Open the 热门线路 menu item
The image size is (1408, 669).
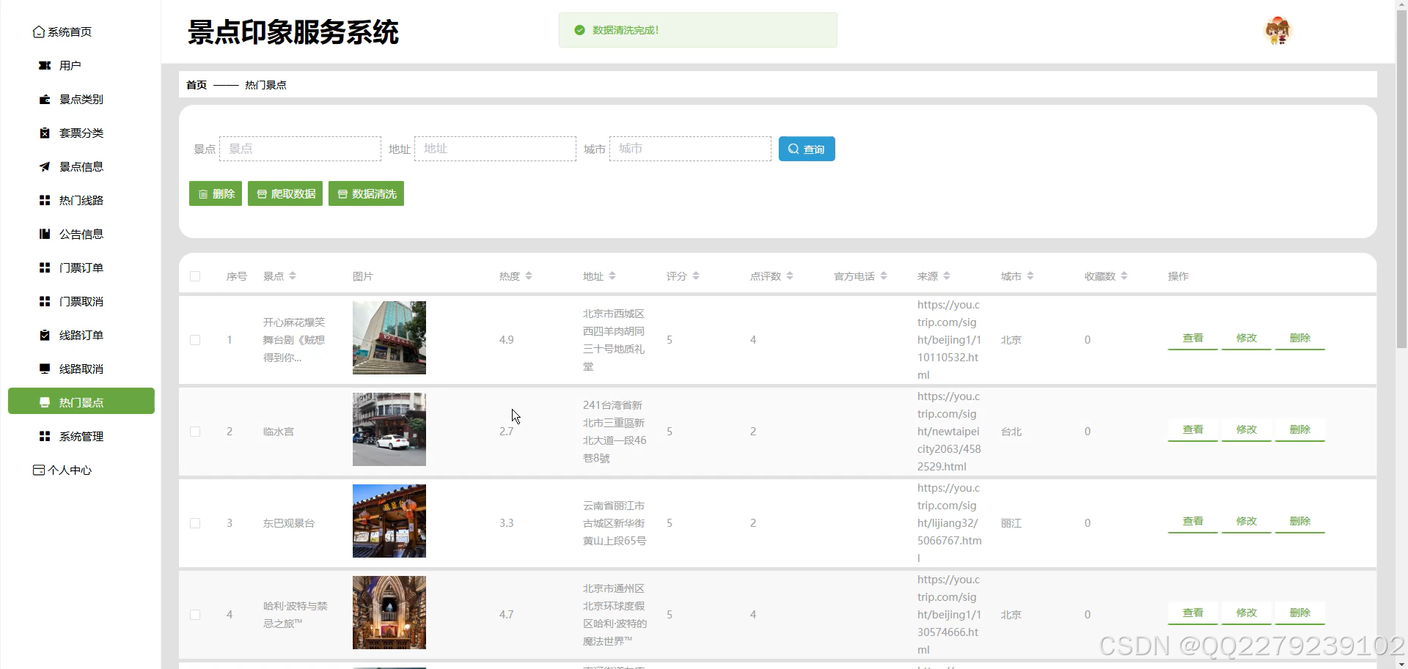click(x=81, y=200)
